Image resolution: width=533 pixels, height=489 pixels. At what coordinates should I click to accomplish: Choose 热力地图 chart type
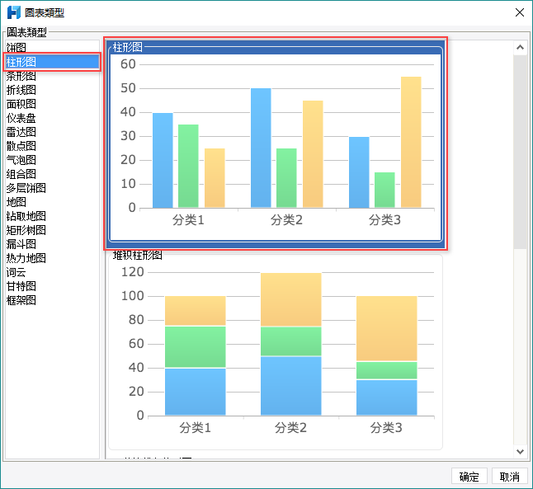[52, 258]
